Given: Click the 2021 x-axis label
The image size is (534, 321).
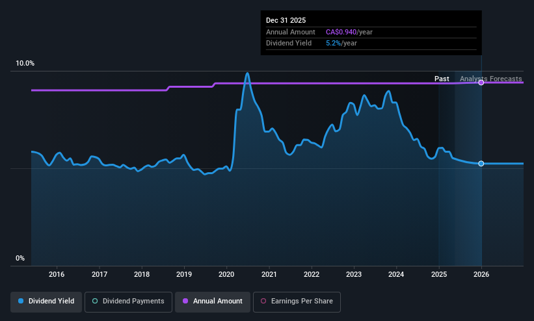Looking at the screenshot, I should [269, 274].
